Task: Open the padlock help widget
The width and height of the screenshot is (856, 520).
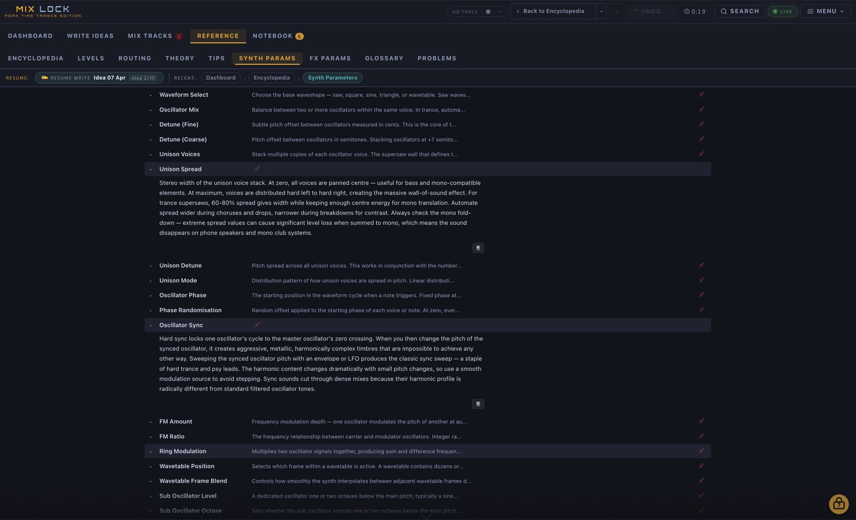Action: pyautogui.click(x=838, y=504)
